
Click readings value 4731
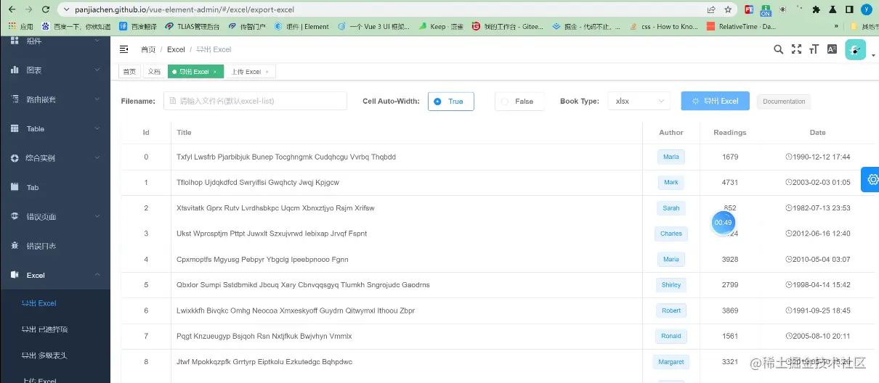pos(730,182)
